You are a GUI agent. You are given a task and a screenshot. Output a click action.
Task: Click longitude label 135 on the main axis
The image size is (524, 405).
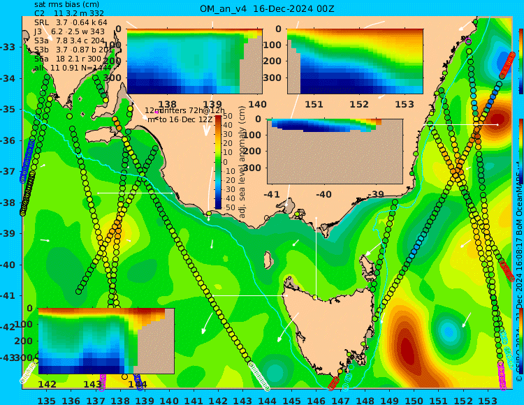tap(46, 400)
